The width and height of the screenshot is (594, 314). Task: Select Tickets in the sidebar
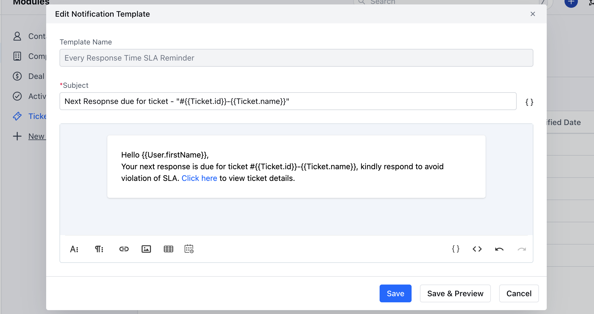[17, 116]
